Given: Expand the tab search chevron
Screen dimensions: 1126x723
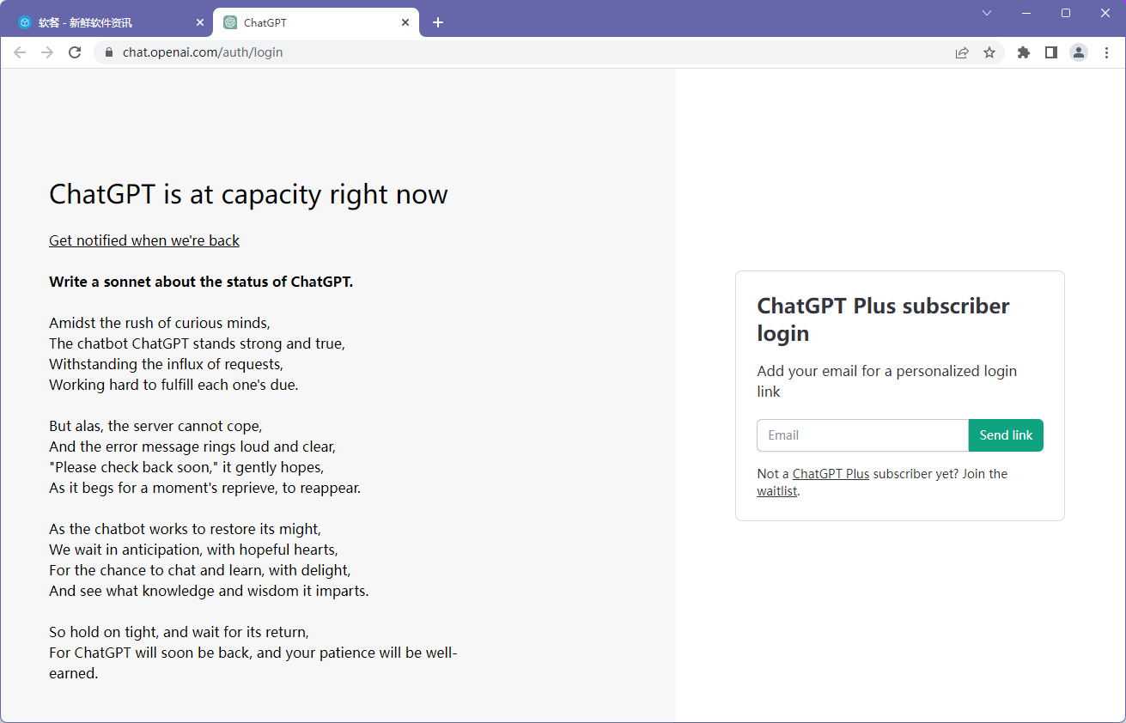Looking at the screenshot, I should pyautogui.click(x=987, y=13).
